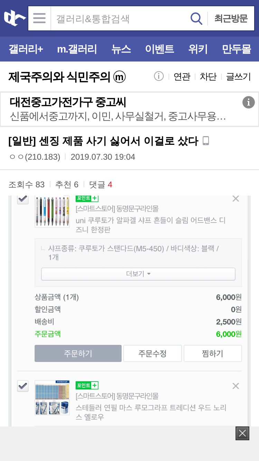Toggle the Staedtler pencil item checkbox
Image resolution: width=259 pixels, height=461 pixels.
point(23,386)
